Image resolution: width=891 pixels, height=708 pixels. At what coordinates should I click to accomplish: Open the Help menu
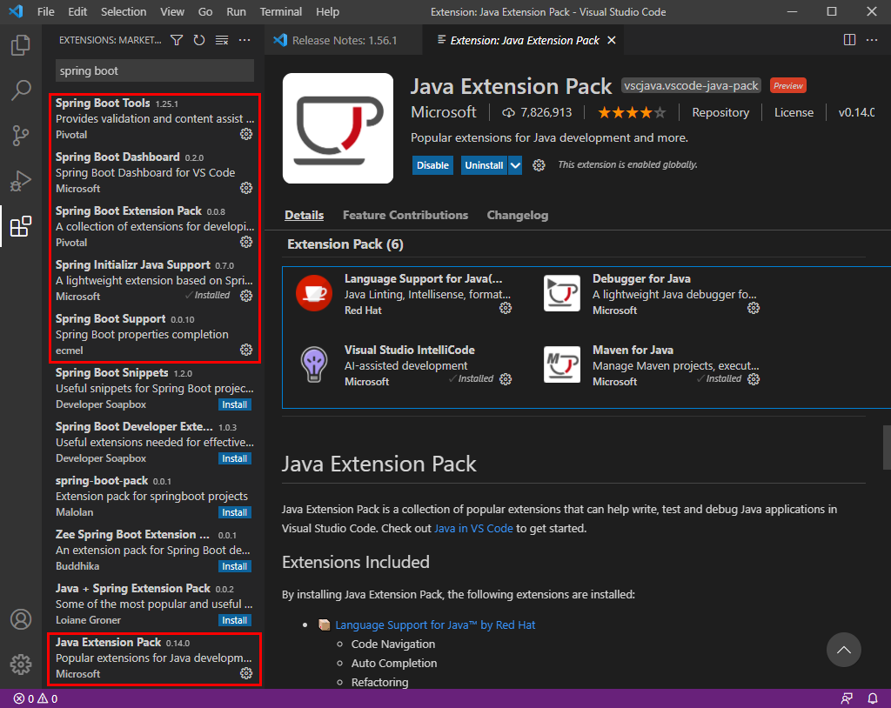point(327,11)
